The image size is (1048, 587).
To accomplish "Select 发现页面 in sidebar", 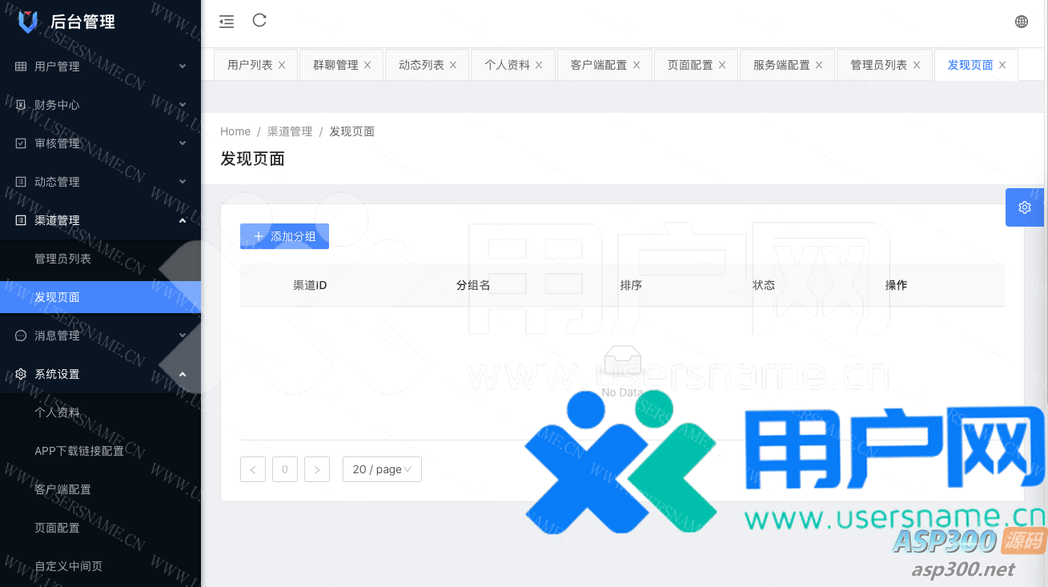I will (x=100, y=297).
